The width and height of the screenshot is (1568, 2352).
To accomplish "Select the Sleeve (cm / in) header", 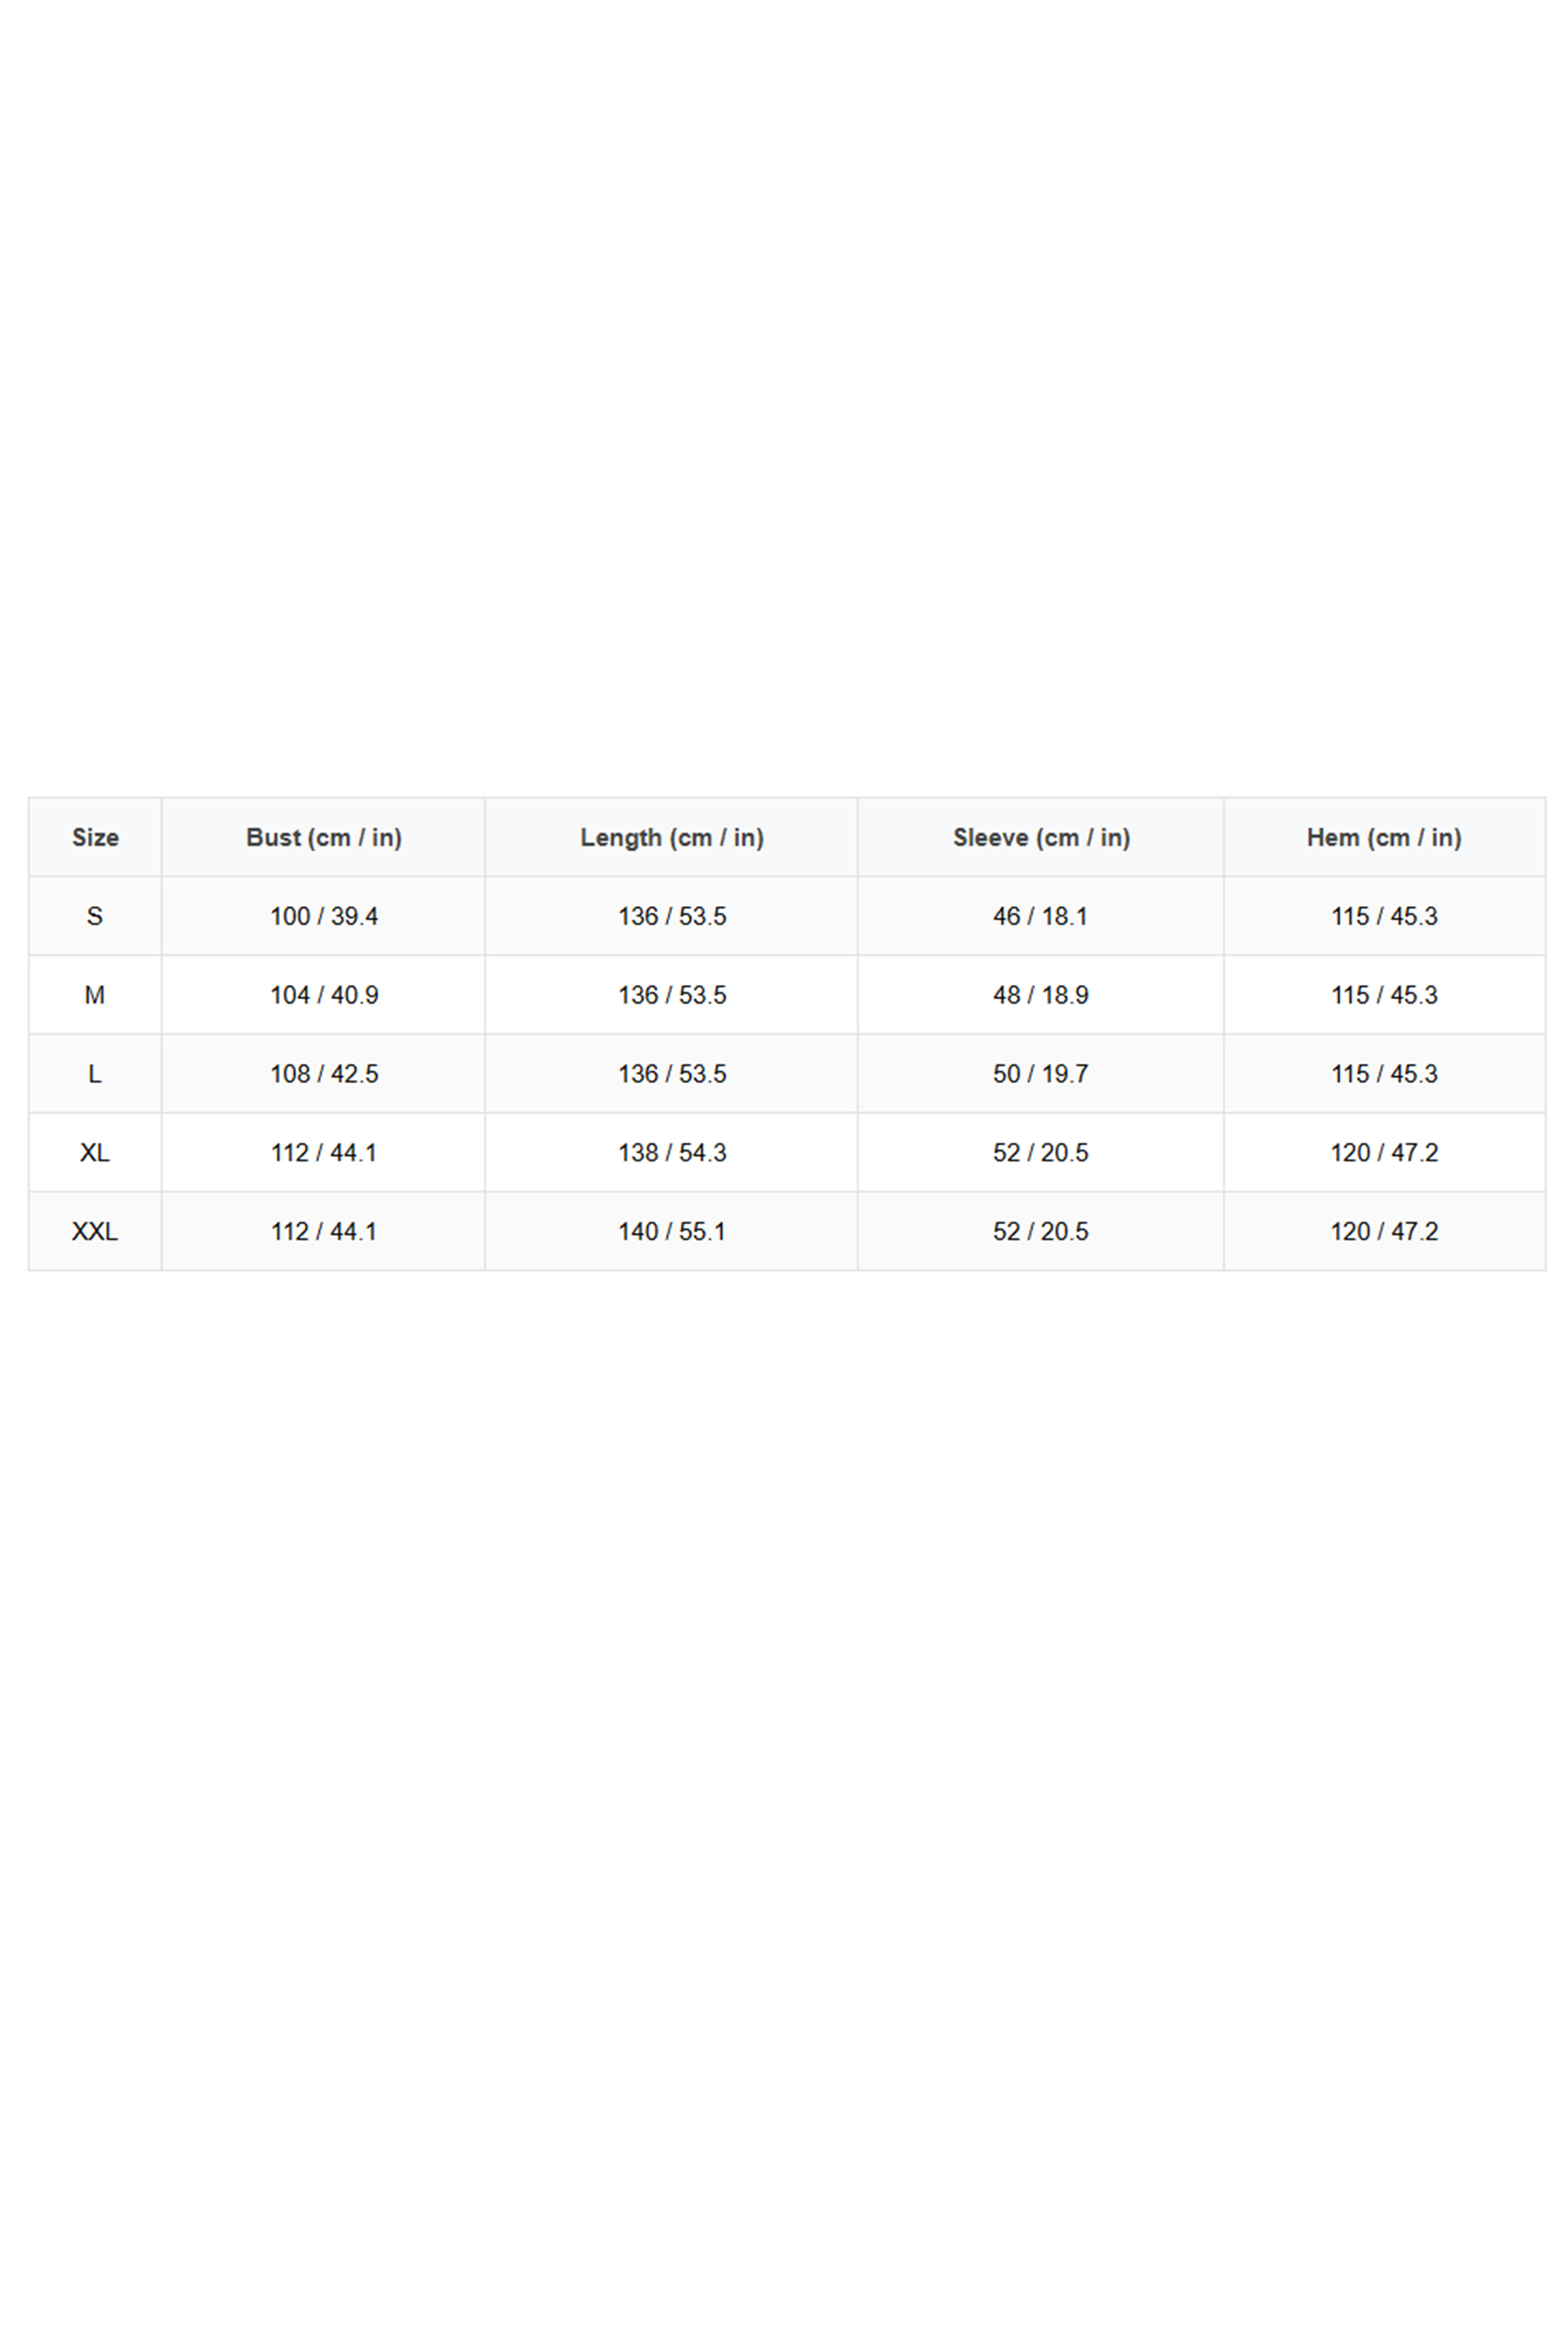I will point(1041,837).
